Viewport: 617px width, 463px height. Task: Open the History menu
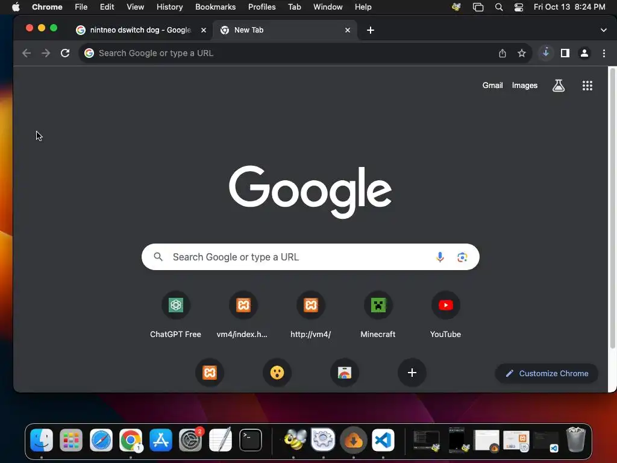pos(169,7)
